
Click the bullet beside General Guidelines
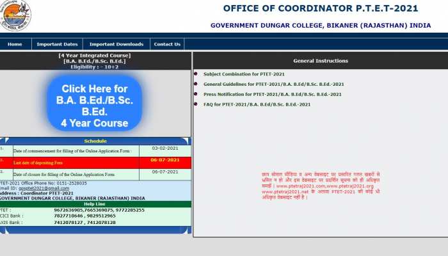[x=196, y=84]
